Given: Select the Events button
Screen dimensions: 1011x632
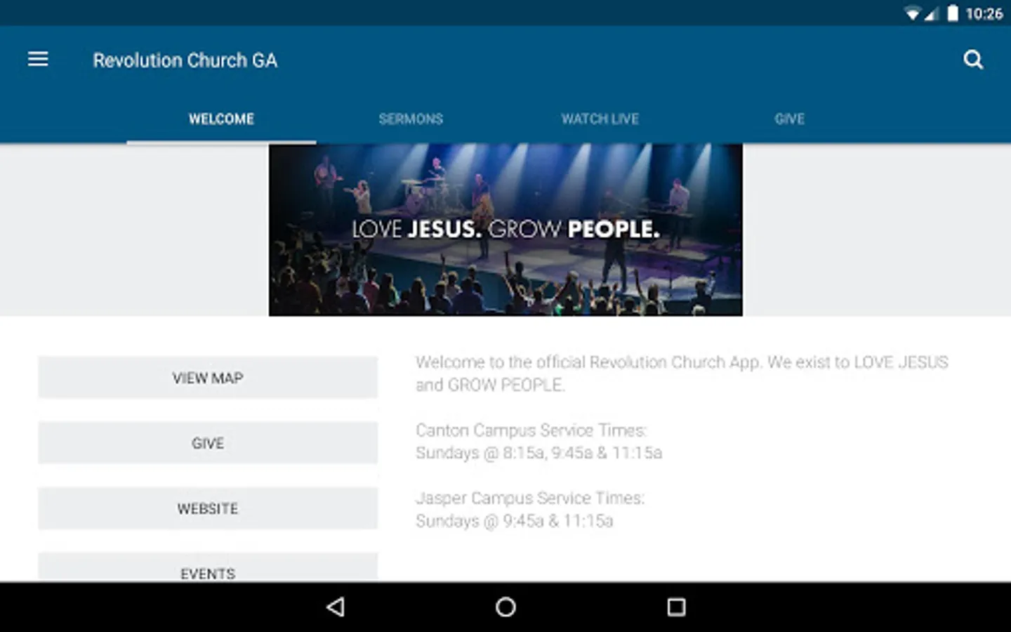Looking at the screenshot, I should 208,567.
